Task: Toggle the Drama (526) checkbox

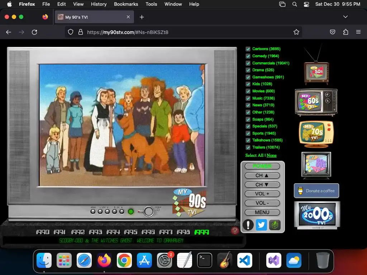Action: tap(248, 70)
